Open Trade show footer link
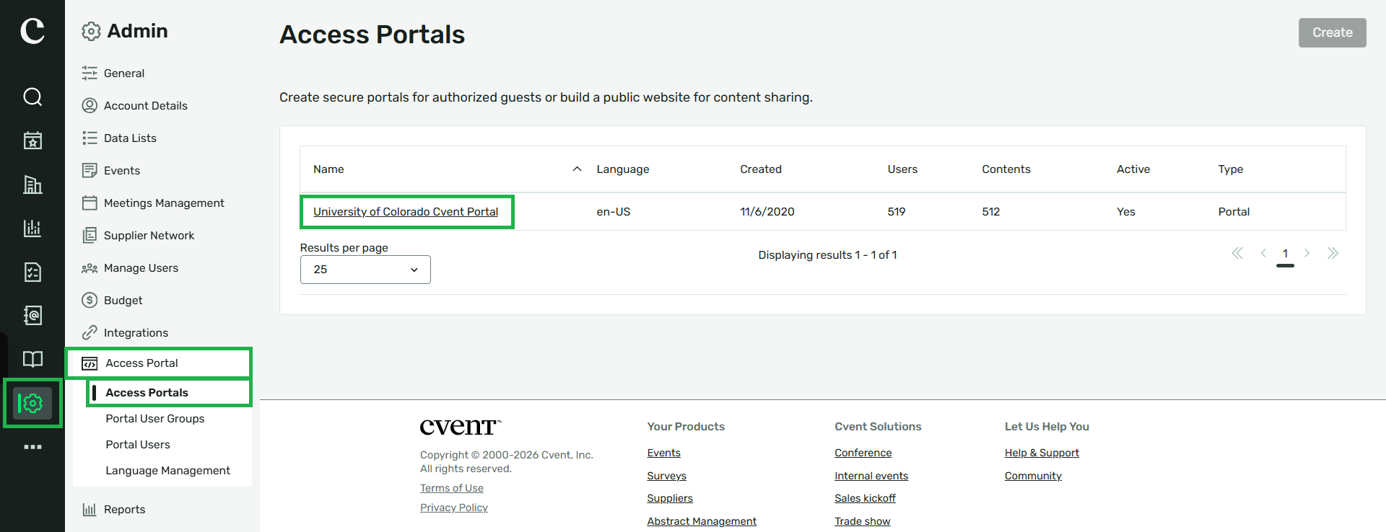The height and width of the screenshot is (532, 1386). tap(862, 521)
